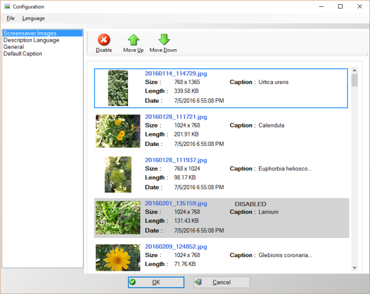Select the disabled Lamium image thumbnail
The width and height of the screenshot is (370, 294).
pos(117,217)
